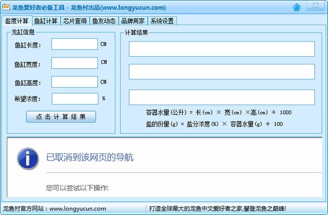Focus the 鱼缸宽度 input field

(x=75, y=63)
